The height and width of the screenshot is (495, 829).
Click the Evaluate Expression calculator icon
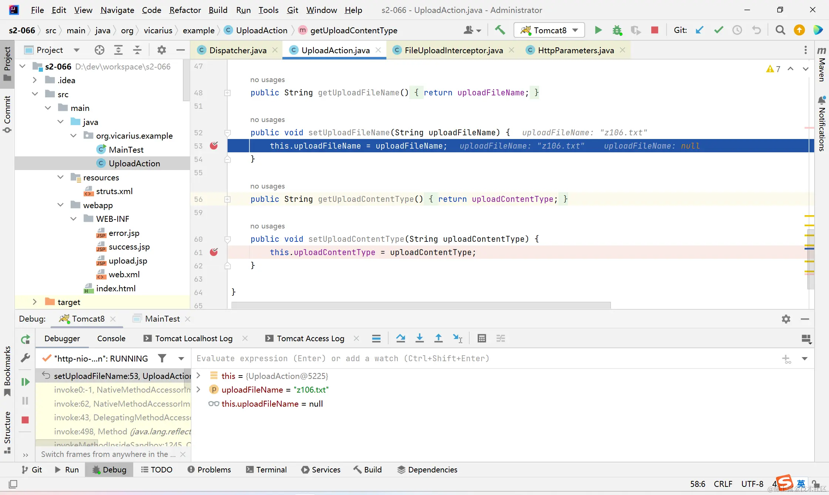click(481, 338)
